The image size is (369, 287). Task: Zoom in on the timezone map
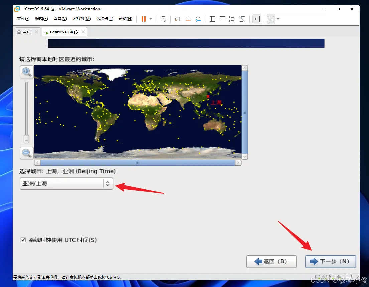click(x=27, y=72)
